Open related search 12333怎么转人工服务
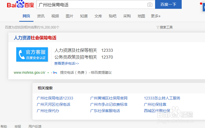The width and height of the screenshot is (205, 128). point(162,98)
